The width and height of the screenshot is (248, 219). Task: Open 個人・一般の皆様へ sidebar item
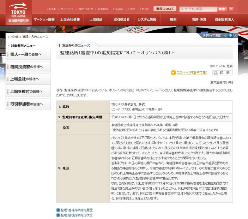pos(28,54)
